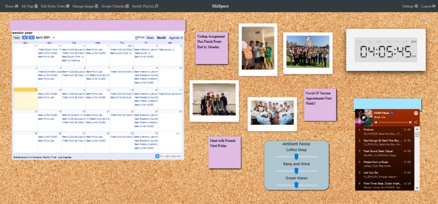Select track Feel Good (feat. Daya)

click(x=385, y=153)
